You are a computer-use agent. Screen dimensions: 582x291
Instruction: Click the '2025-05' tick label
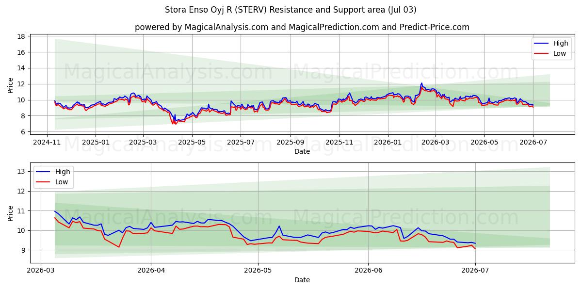point(192,142)
